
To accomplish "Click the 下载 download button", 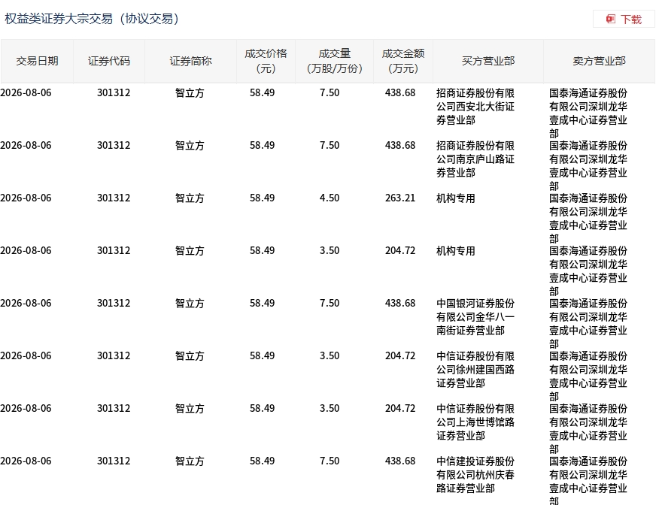I will coord(624,20).
